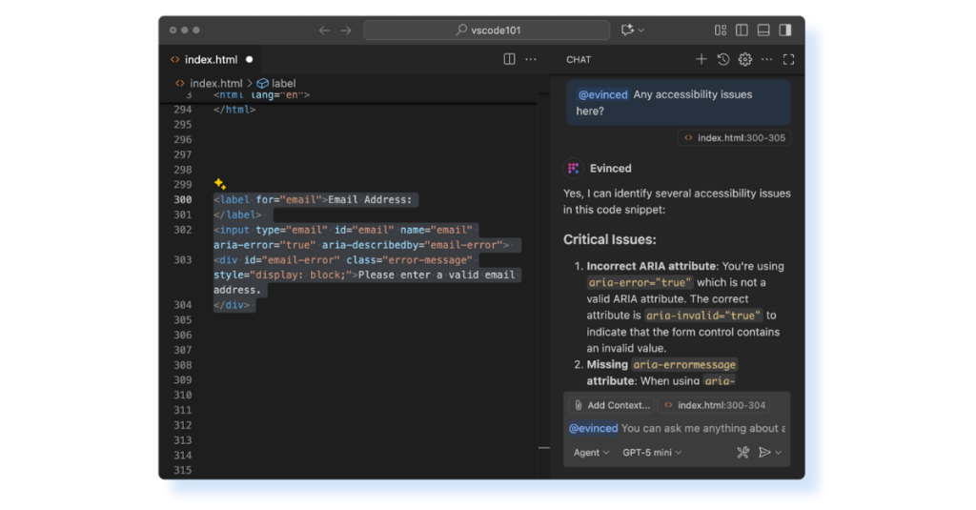Click the unsaved dot on the index.html tab
Viewport: 976px width, 510px height.
click(x=249, y=60)
